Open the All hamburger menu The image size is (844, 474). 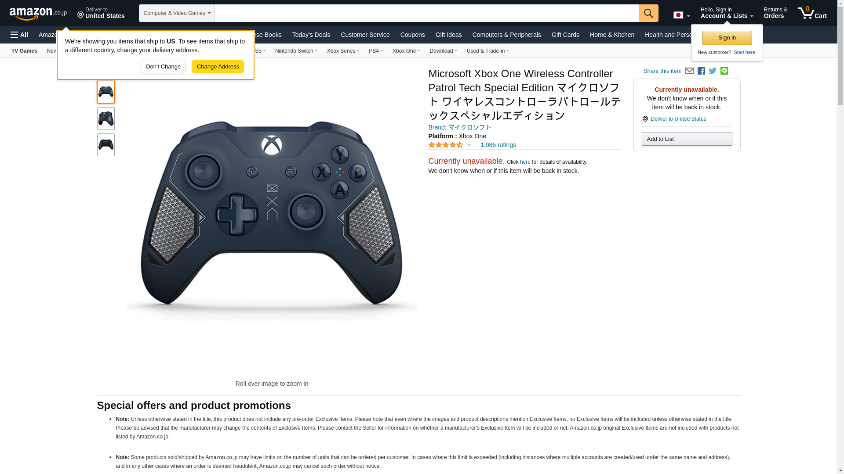19,35
